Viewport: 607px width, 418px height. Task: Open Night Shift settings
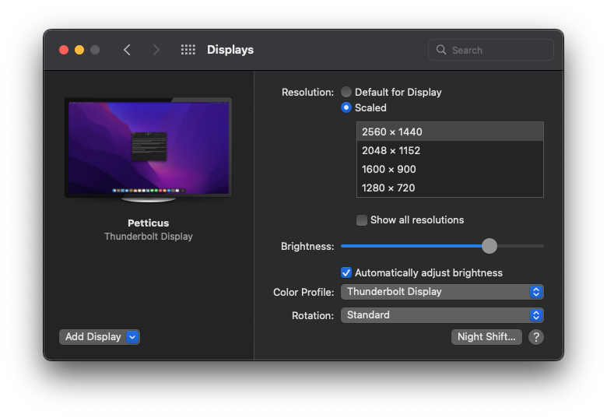(486, 337)
